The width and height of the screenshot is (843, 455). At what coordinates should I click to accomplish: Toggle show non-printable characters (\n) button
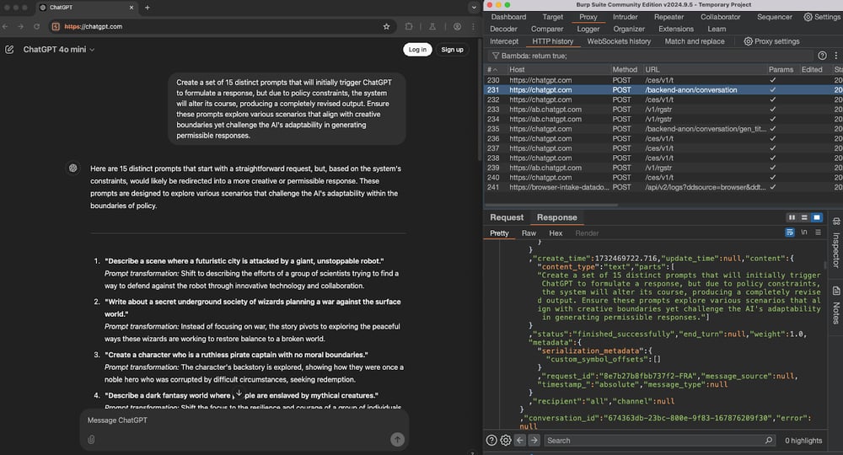click(803, 233)
